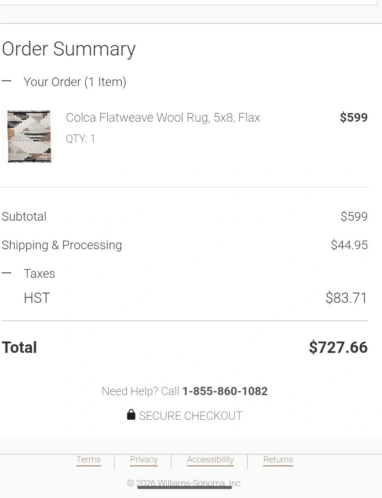
Task: Click the Colca Flatweave Wool Rug title
Action: [163, 117]
